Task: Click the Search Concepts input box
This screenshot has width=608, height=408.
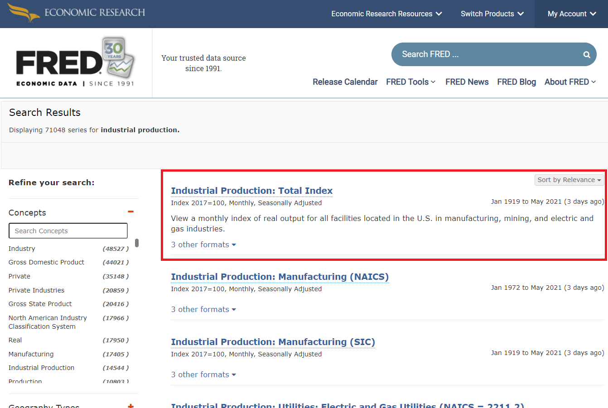Action: (68, 230)
